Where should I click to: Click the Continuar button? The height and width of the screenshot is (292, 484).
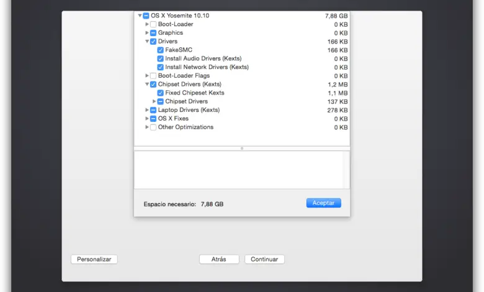(x=264, y=259)
